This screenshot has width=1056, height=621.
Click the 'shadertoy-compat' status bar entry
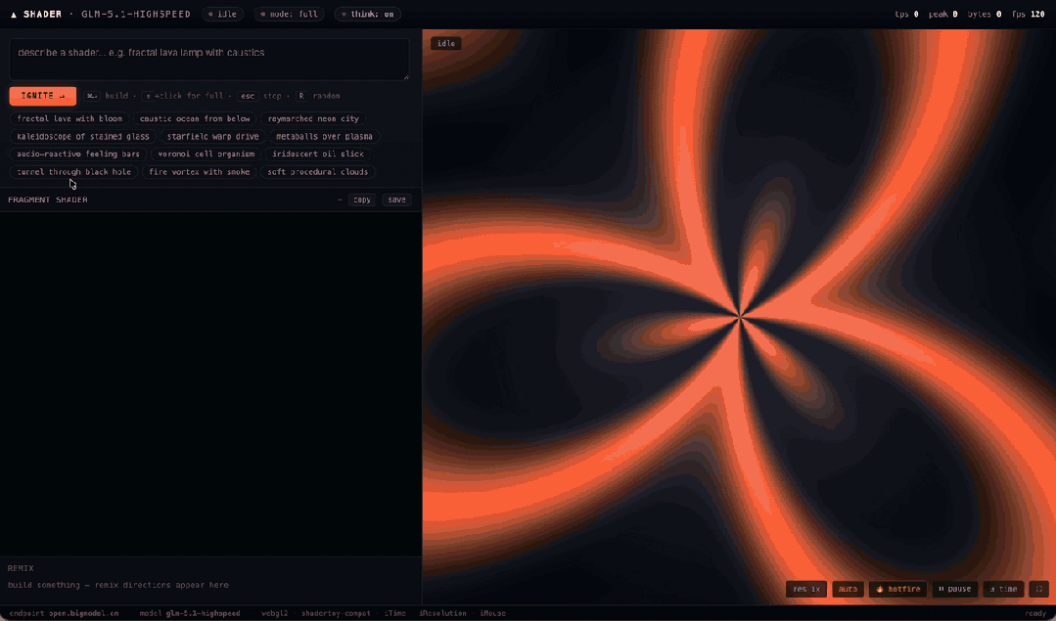(x=336, y=613)
